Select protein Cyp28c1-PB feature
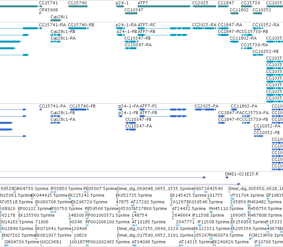Image resolution: width=283 pixels, height=247 pixels. click(x=56, y=116)
